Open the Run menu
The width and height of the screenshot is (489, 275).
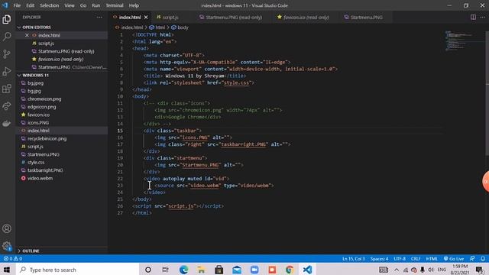(96, 5)
